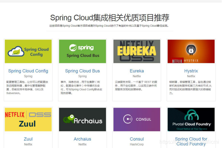Follow the Spring Cloud Bus title link
222x148 pixels.
pyautogui.click(x=82, y=71)
